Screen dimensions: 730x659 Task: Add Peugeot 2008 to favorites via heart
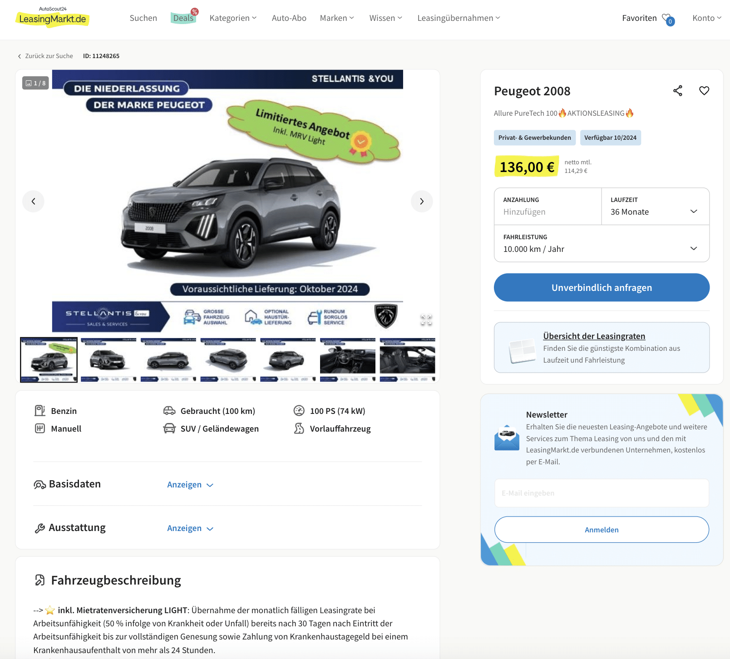point(704,91)
